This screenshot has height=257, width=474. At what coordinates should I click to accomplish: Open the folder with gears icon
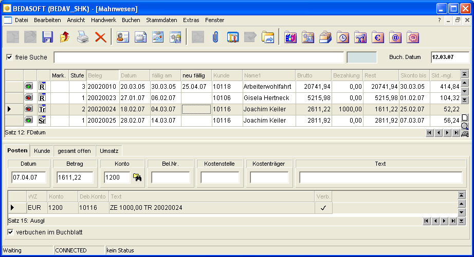308,37
